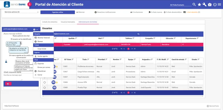Viewport: 223px width, 110px height.
Task: Click Agentes online button
Action: click(x=57, y=12)
